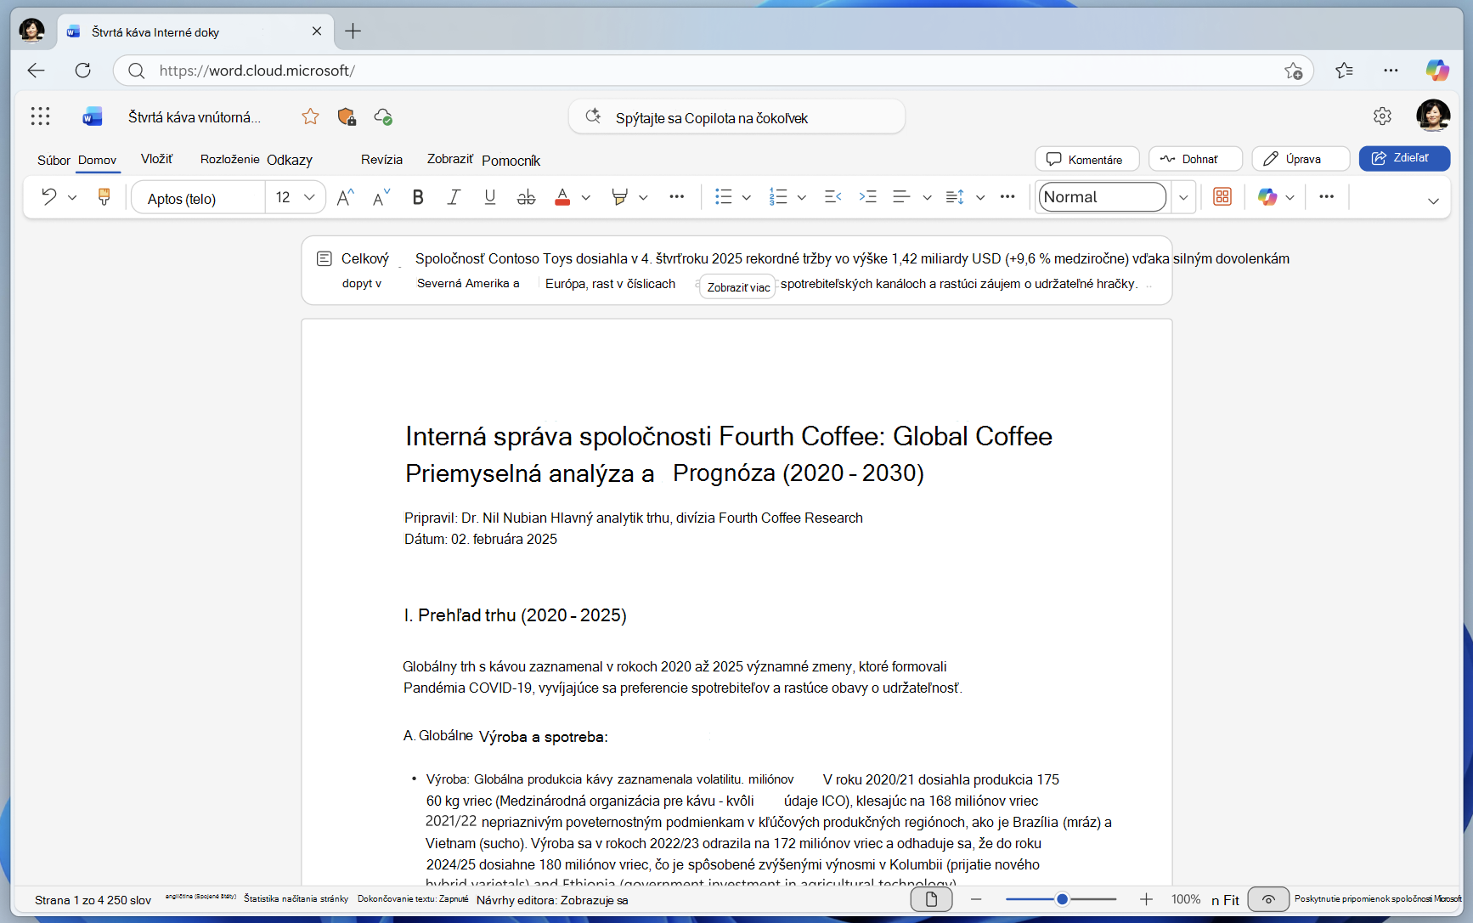This screenshot has width=1473, height=923.
Task: Go back in the browser
Action: tap(36, 71)
